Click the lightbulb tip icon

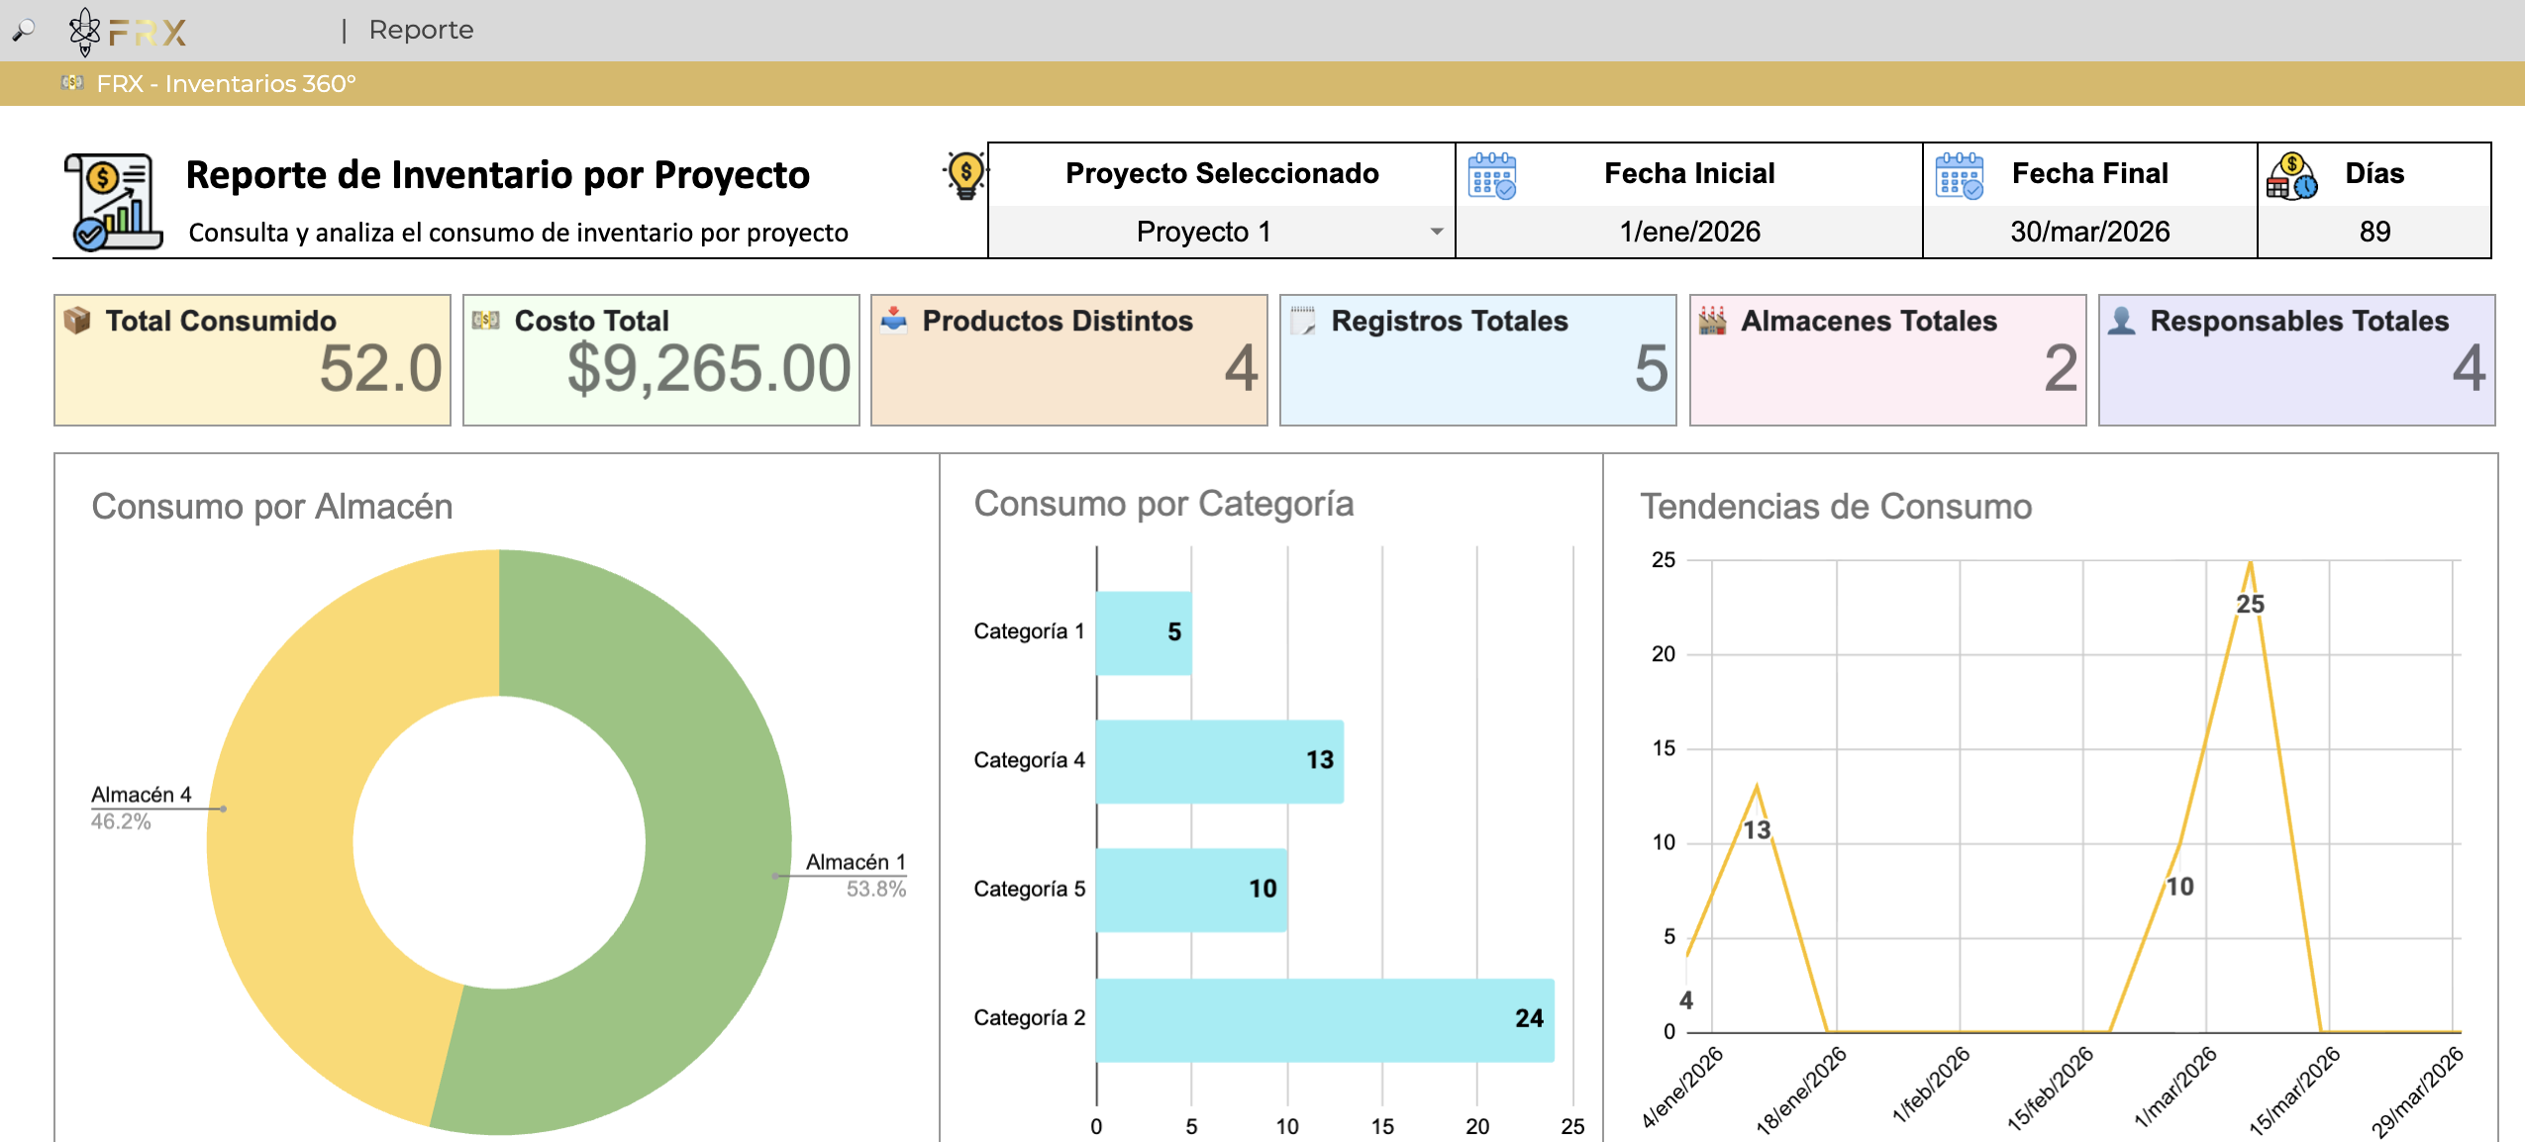(x=964, y=175)
